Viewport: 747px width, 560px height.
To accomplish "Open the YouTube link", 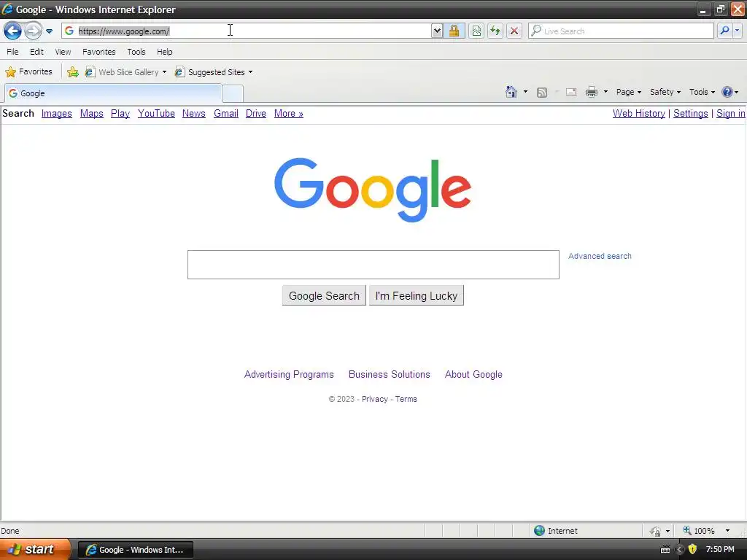I will (156, 113).
